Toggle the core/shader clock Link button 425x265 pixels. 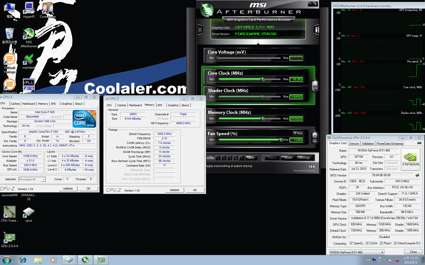315,86
